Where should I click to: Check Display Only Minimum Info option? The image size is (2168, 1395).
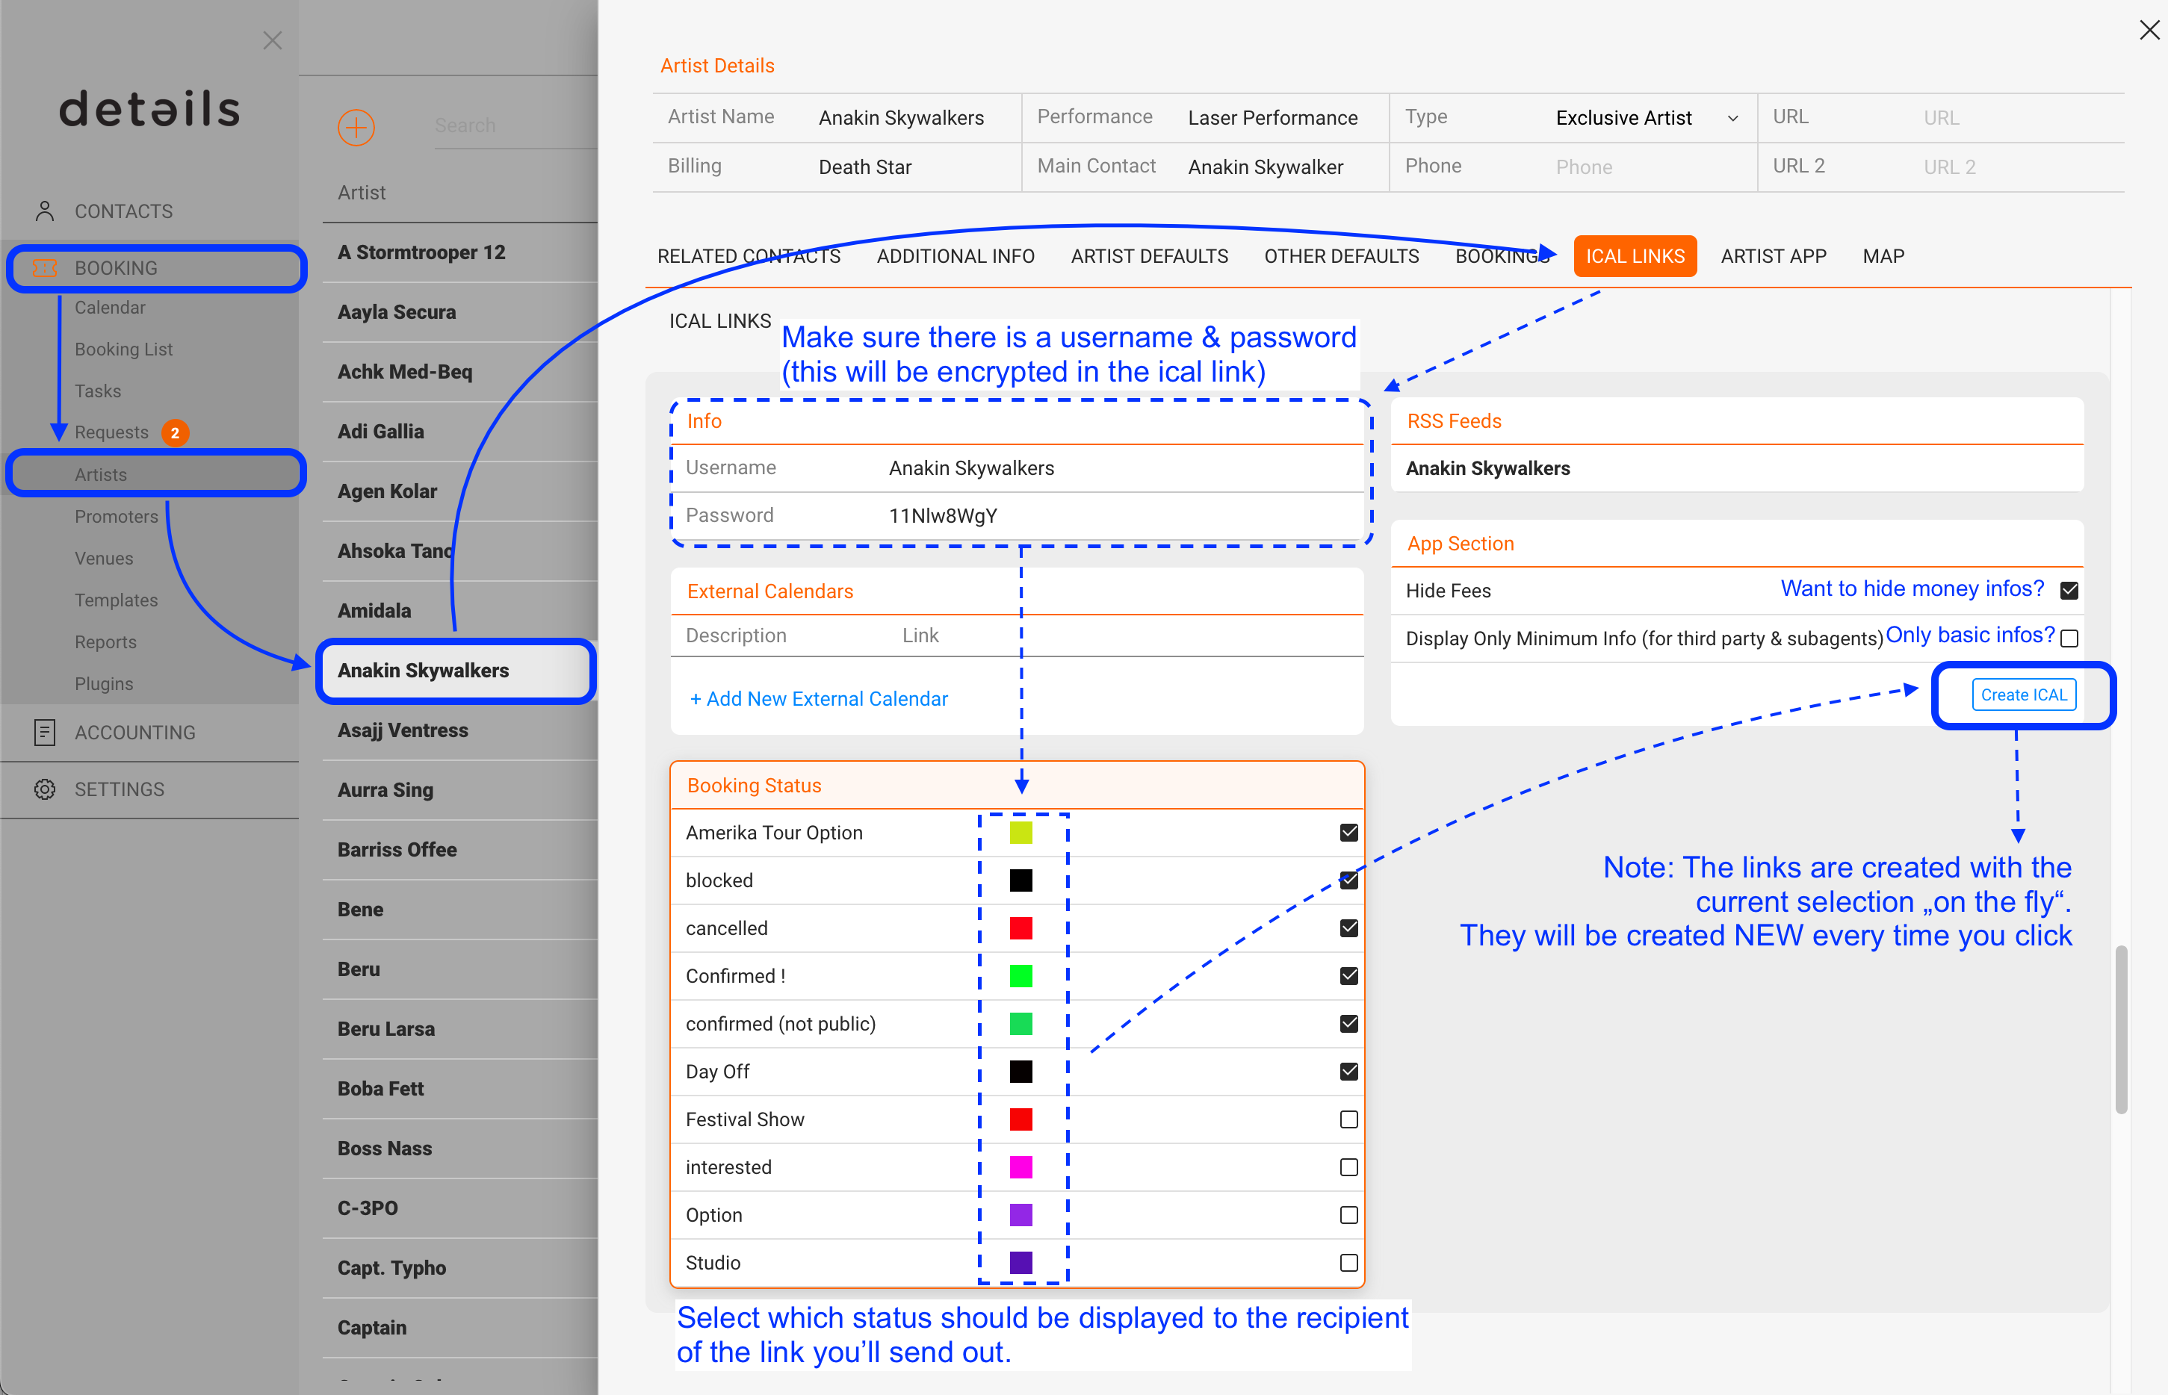coord(2069,639)
